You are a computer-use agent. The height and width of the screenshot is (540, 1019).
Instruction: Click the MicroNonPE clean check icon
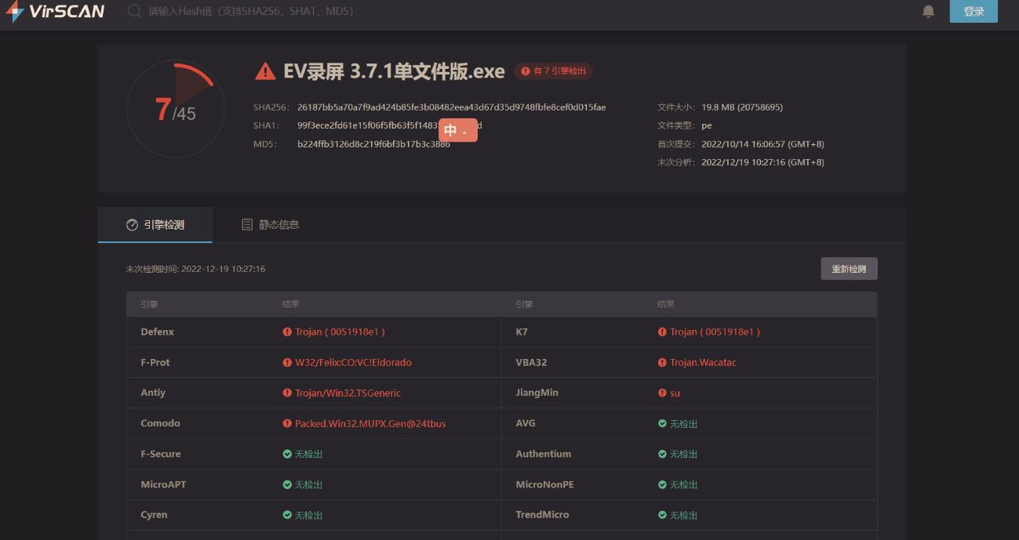[662, 485]
